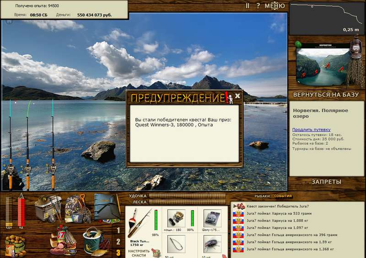Select the hook slot 50 шт

[176, 244]
